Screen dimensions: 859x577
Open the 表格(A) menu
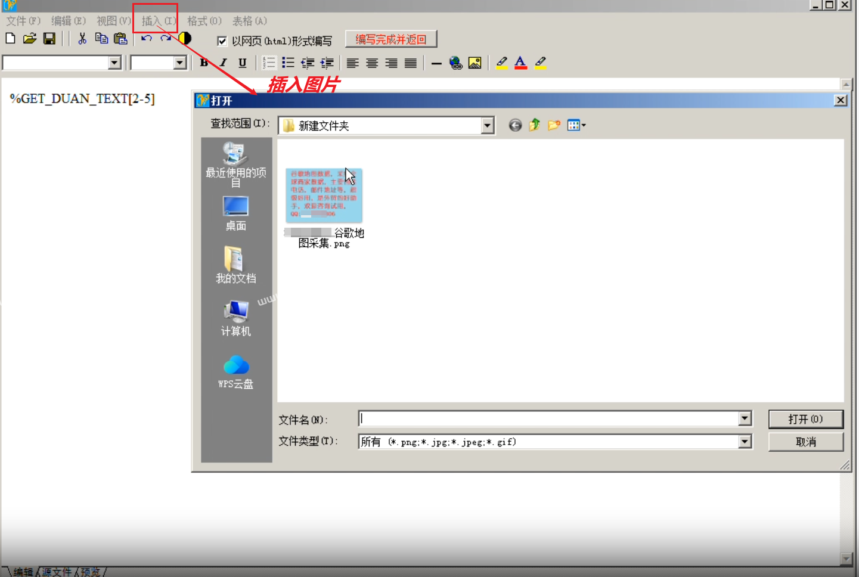[x=250, y=21]
